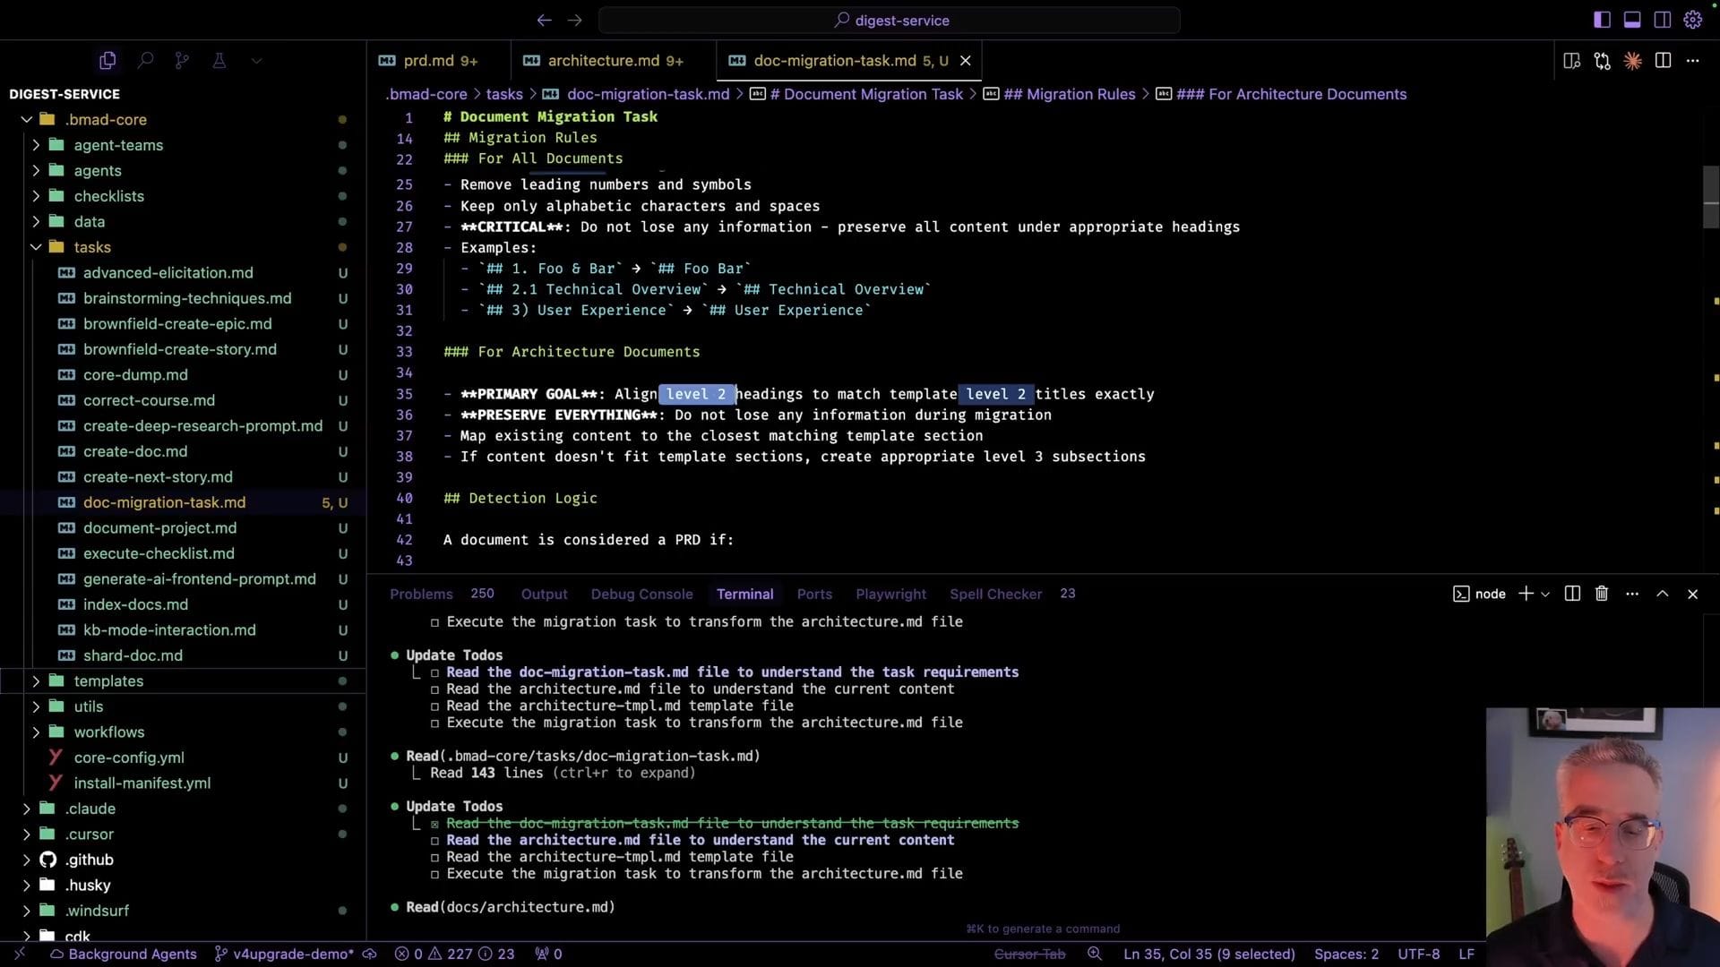
Task: Open the Source Control view icon
Action: (182, 61)
